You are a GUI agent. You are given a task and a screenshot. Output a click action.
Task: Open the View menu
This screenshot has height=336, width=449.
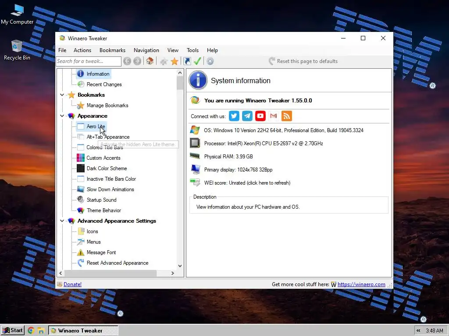click(173, 50)
